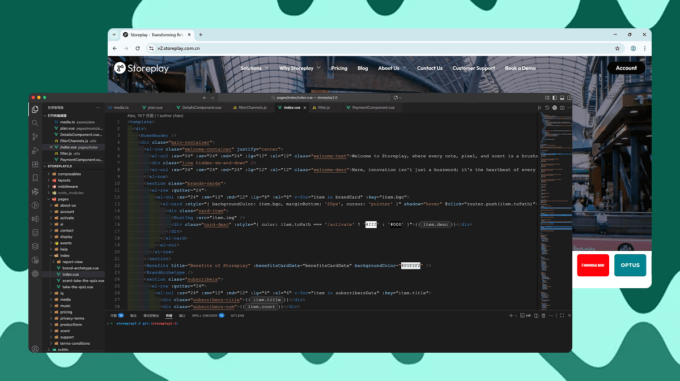Open the Why Storeplay dropdown menu

(x=300, y=68)
